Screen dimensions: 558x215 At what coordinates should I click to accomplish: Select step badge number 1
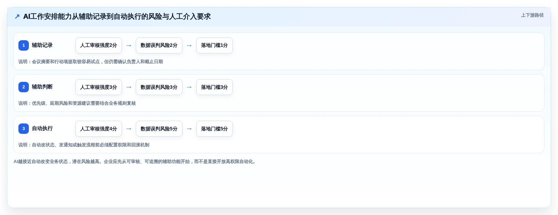point(24,45)
